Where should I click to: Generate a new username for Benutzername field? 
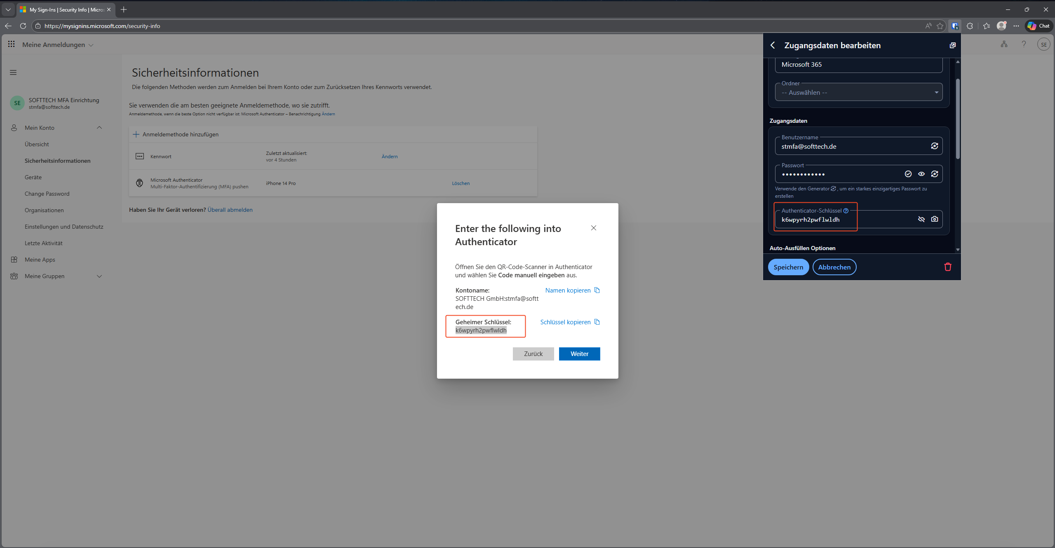point(935,146)
